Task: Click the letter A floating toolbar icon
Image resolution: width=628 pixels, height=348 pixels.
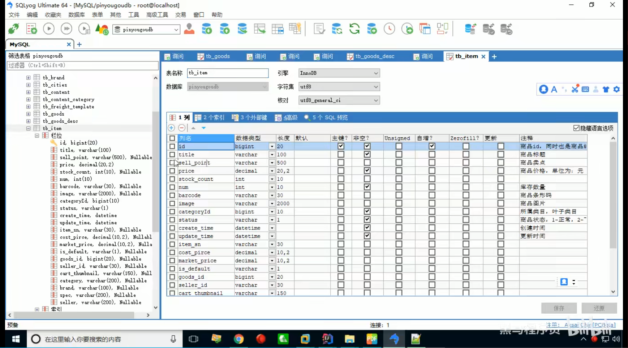Action: [554, 89]
